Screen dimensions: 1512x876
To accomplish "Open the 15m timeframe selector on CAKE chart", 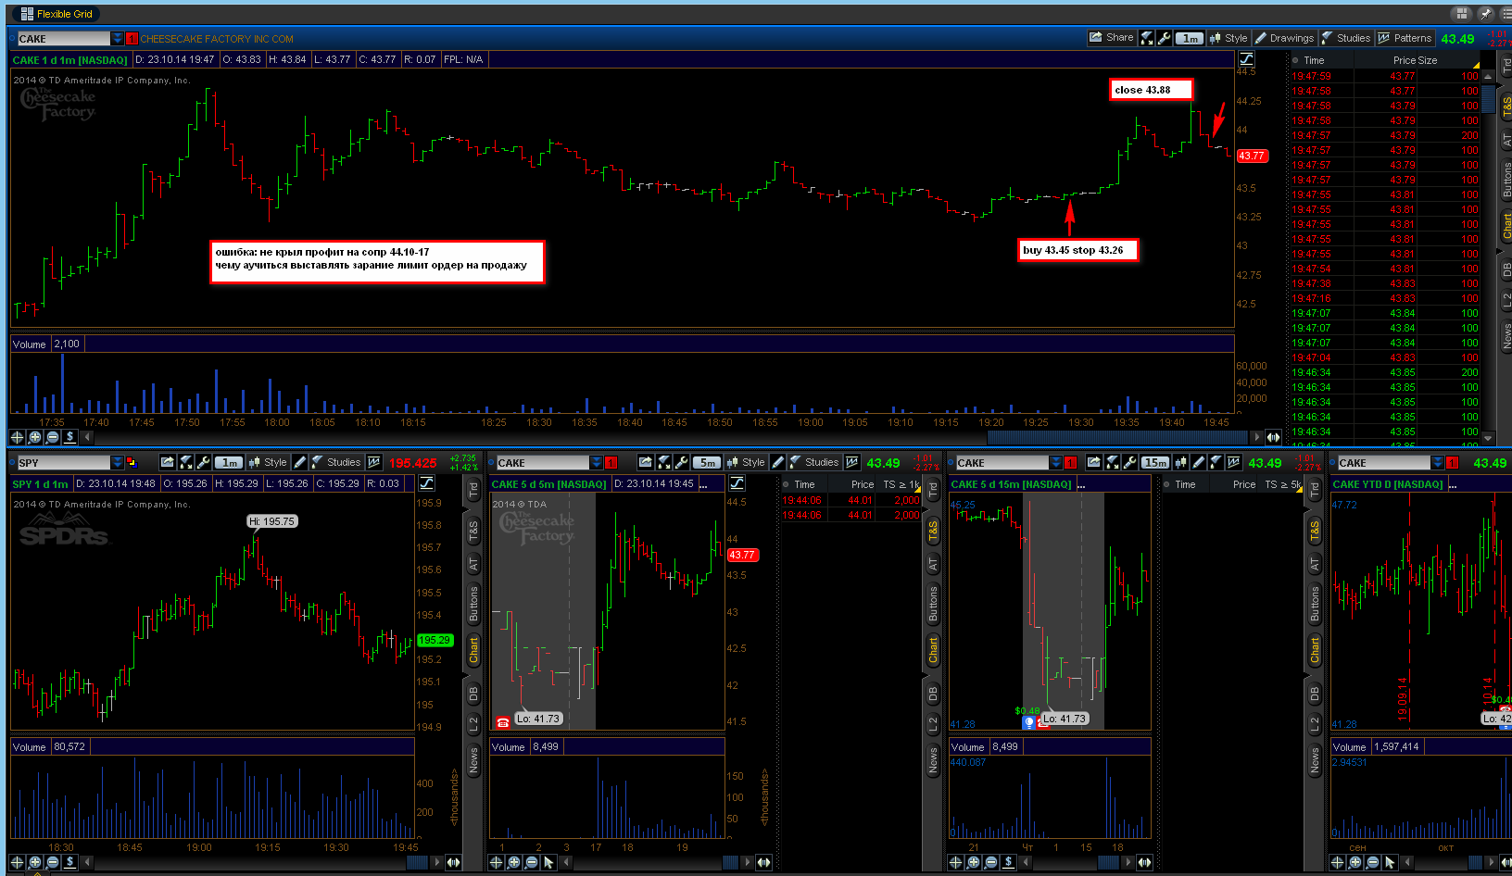I will [1155, 462].
